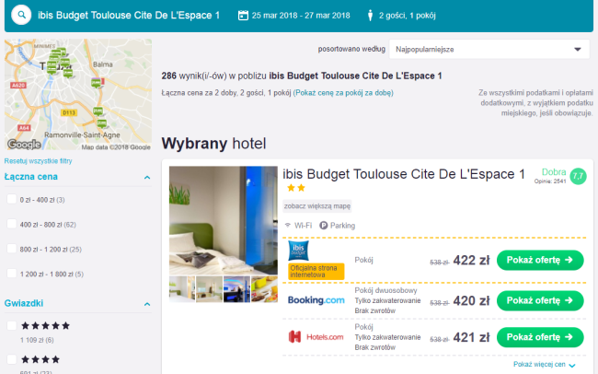Click the guests person icon
598x374 pixels.
pyautogui.click(x=370, y=16)
